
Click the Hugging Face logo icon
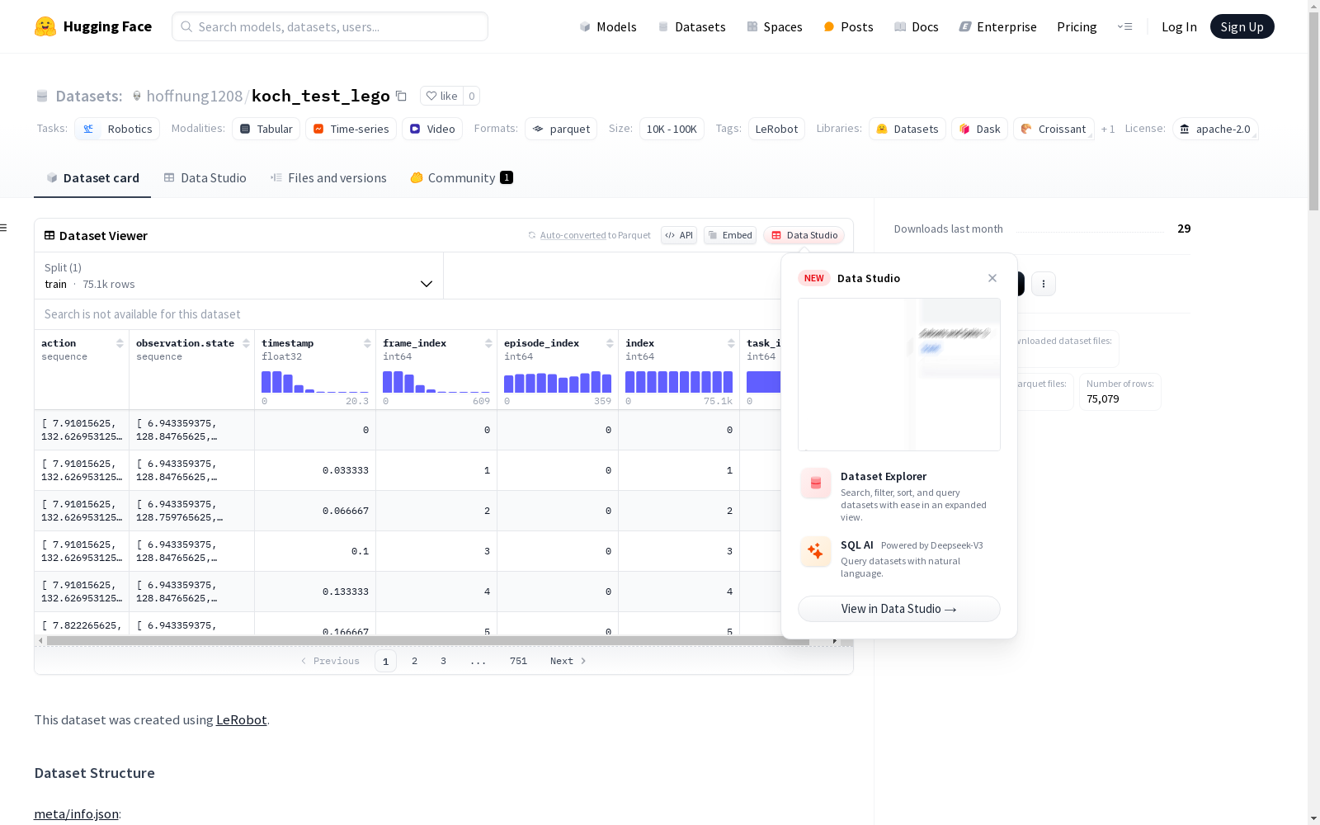pos(45,26)
